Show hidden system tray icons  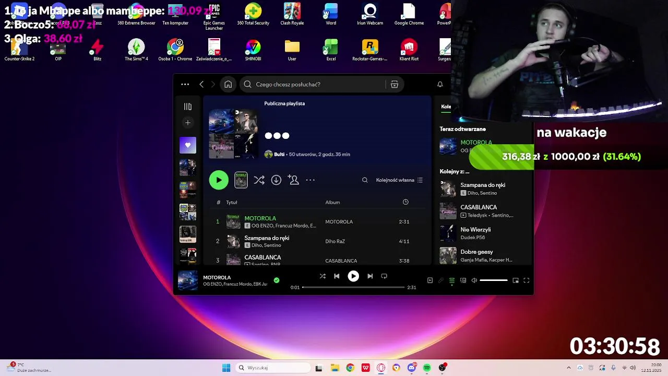tap(569, 368)
